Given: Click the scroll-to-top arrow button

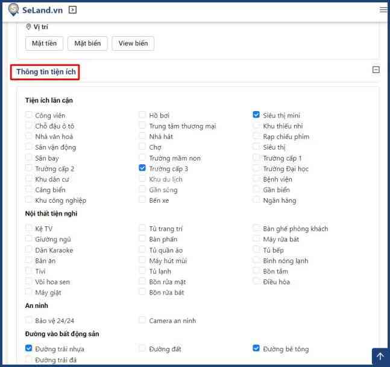Looking at the screenshot, I should 380,357.
